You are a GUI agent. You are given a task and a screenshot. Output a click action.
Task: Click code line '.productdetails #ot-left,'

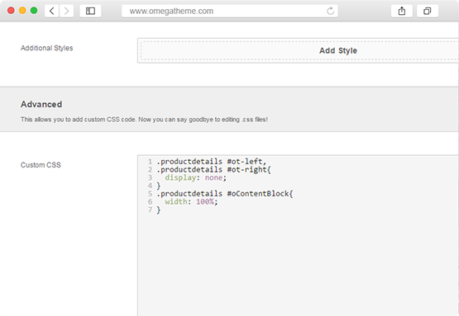(x=212, y=162)
